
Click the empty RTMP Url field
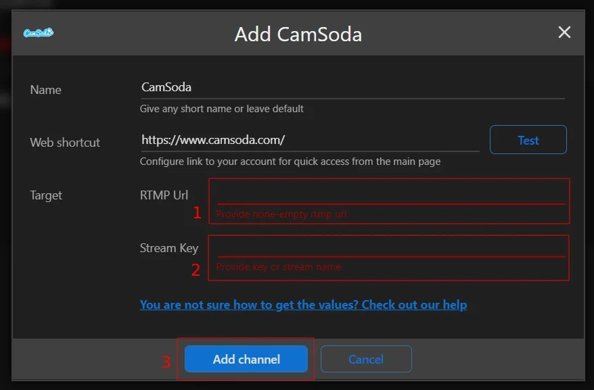click(x=390, y=194)
